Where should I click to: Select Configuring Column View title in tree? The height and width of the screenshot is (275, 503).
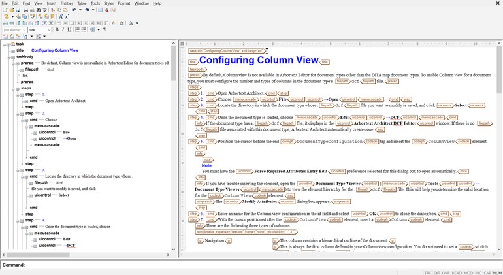point(55,50)
